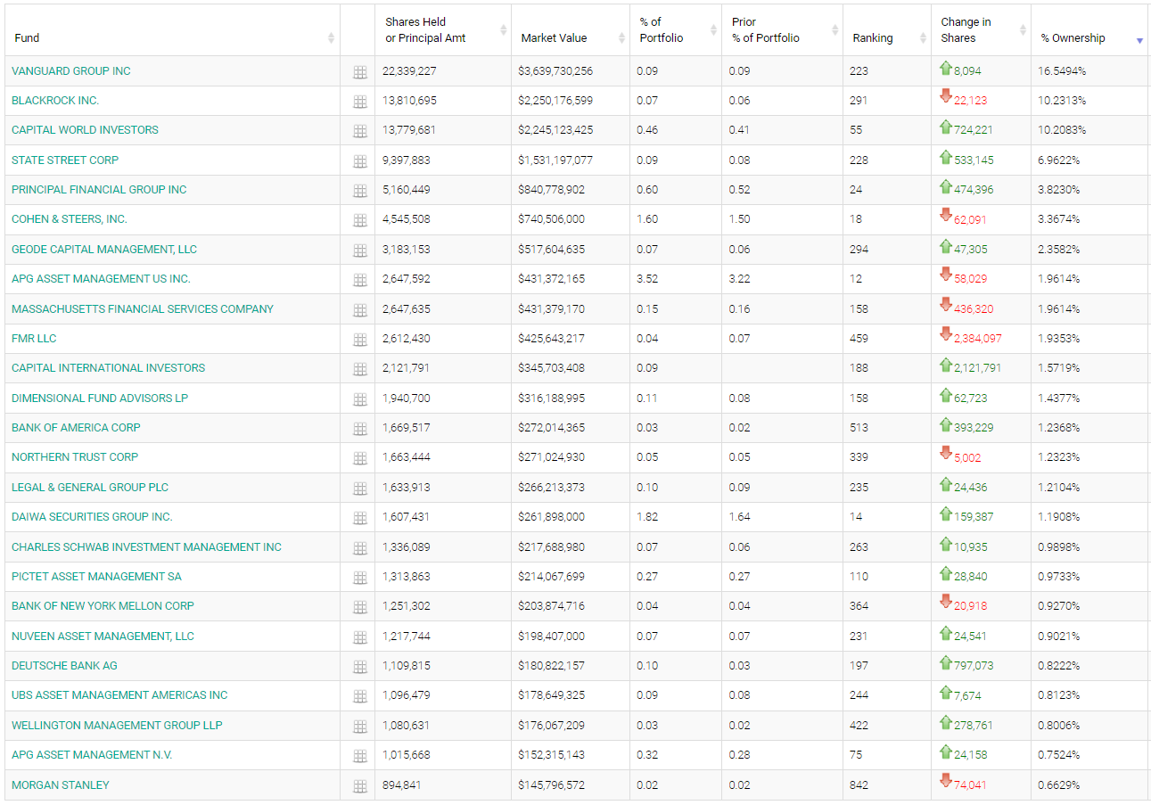Open the grid icon in Wellington Management row
This screenshot has width=1151, height=805.
[x=360, y=727]
